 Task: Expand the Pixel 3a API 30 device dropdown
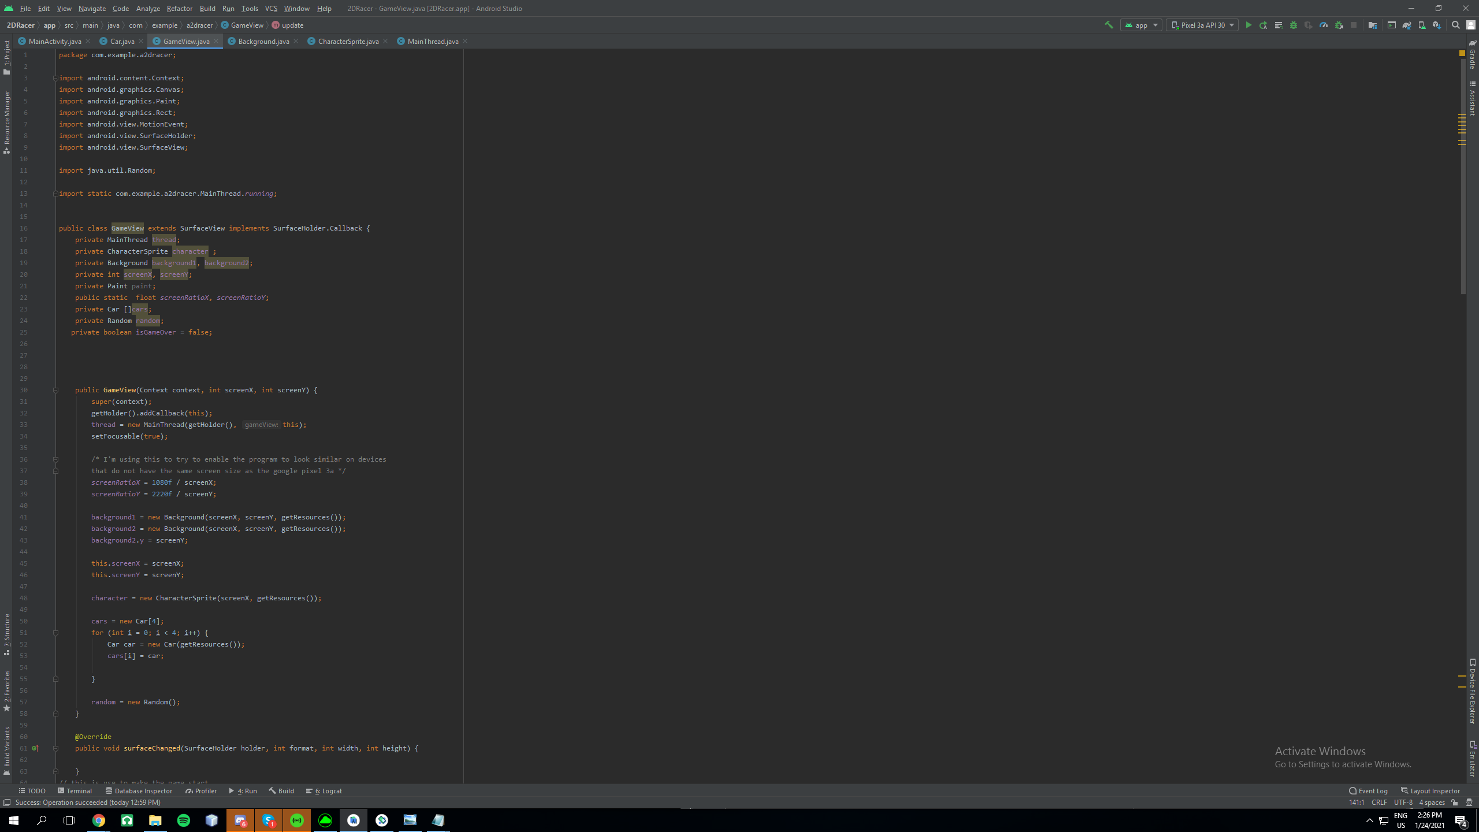pos(1202,25)
